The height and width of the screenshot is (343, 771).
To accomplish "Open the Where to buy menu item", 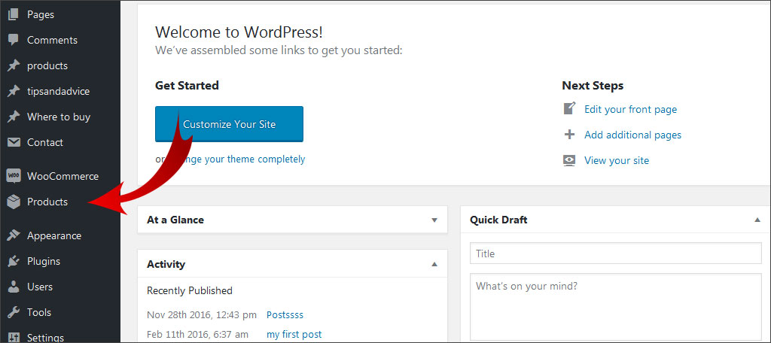I will [58, 117].
